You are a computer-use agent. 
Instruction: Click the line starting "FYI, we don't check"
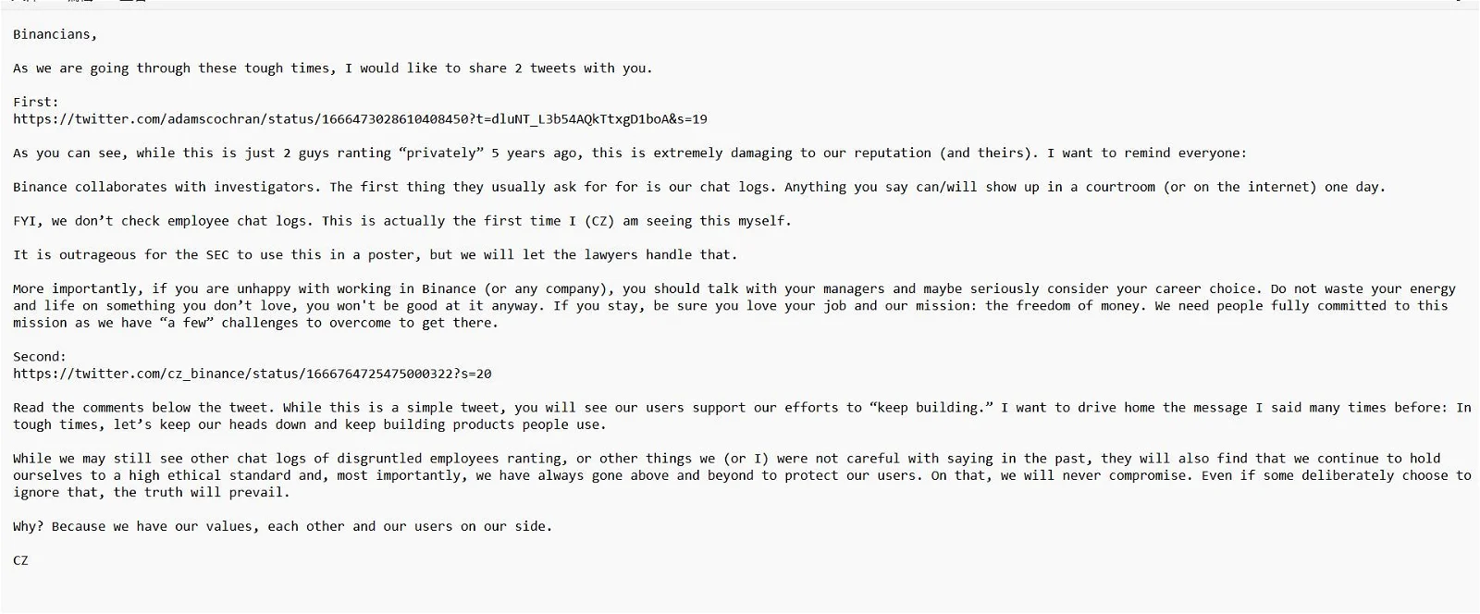click(401, 221)
